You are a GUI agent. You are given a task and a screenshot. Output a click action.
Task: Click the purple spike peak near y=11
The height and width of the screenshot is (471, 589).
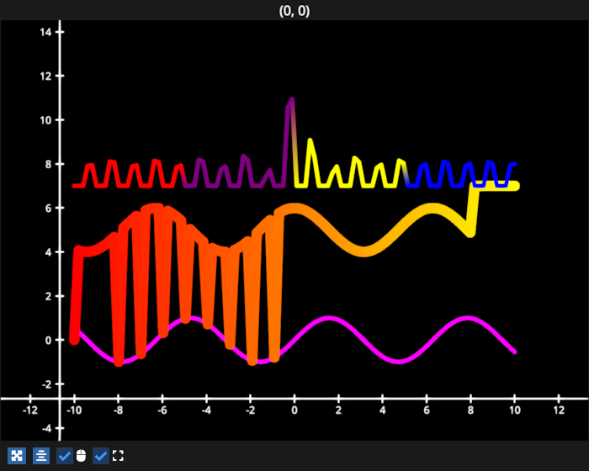point(291,100)
